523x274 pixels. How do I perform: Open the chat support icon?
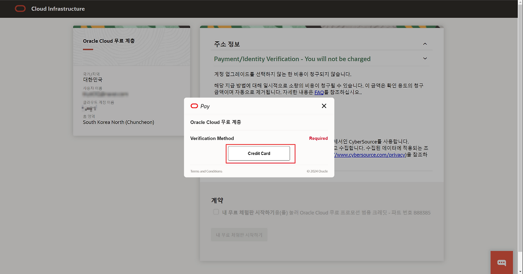pos(501,263)
